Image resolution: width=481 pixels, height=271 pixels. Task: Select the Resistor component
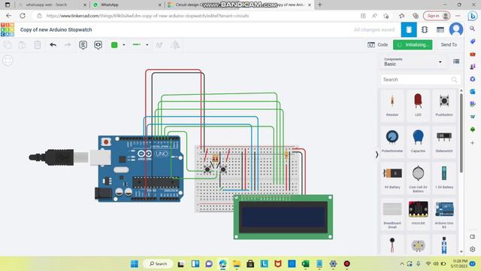coord(392,105)
